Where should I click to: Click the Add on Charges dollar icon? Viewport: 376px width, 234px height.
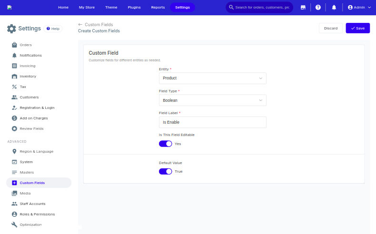point(14,118)
